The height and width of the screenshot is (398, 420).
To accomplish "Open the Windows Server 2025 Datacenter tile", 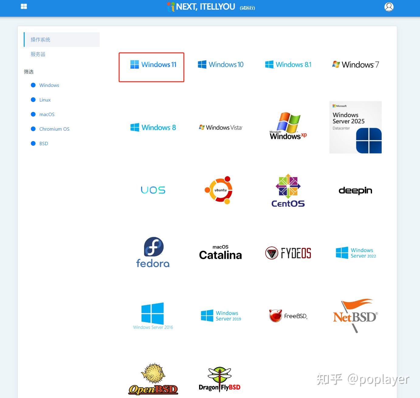I will pyautogui.click(x=356, y=127).
